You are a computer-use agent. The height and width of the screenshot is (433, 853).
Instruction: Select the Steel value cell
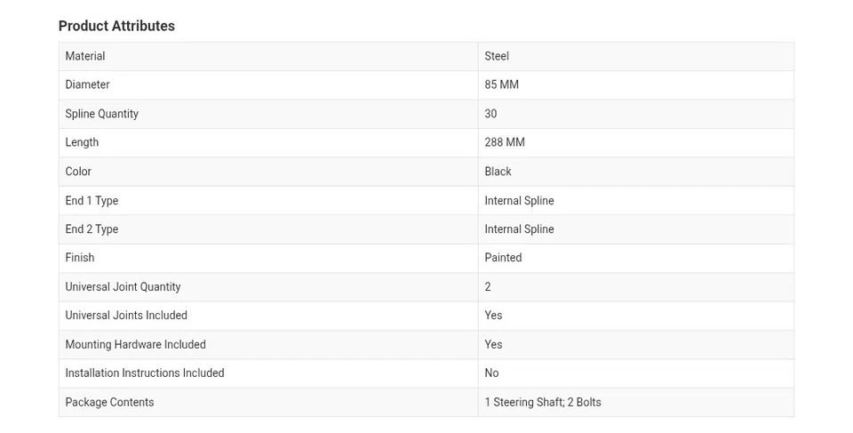(497, 56)
